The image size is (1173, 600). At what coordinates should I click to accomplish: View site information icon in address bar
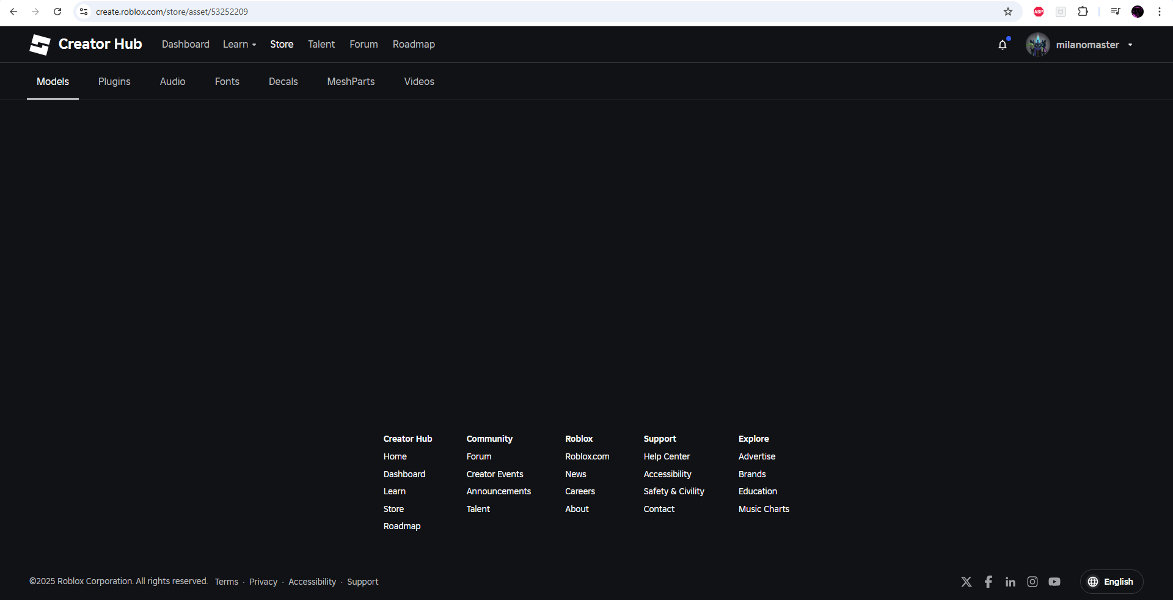[84, 12]
